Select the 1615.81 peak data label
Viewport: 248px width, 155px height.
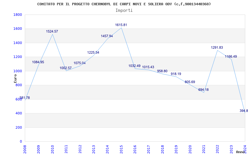tap(121, 25)
